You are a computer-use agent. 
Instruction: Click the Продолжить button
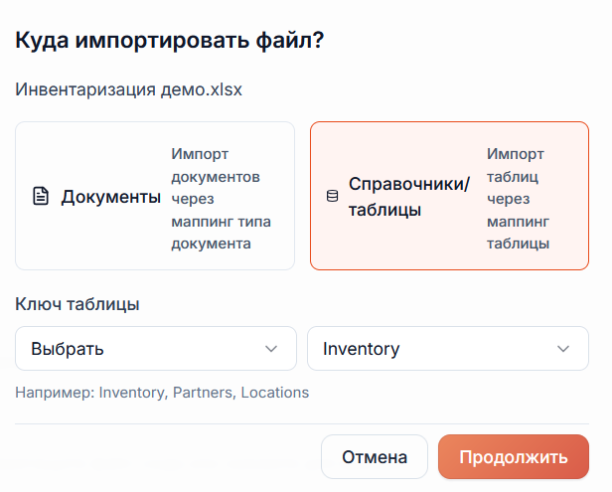(x=514, y=457)
